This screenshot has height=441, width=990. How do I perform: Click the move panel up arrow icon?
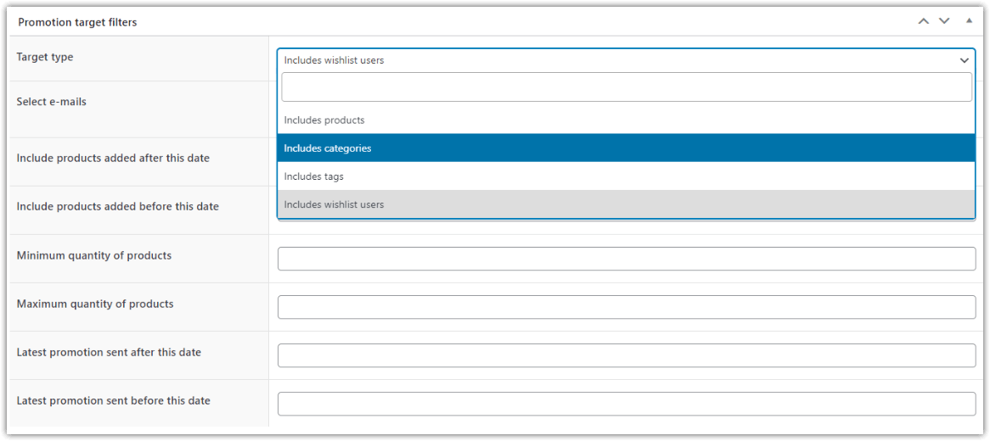(x=924, y=22)
